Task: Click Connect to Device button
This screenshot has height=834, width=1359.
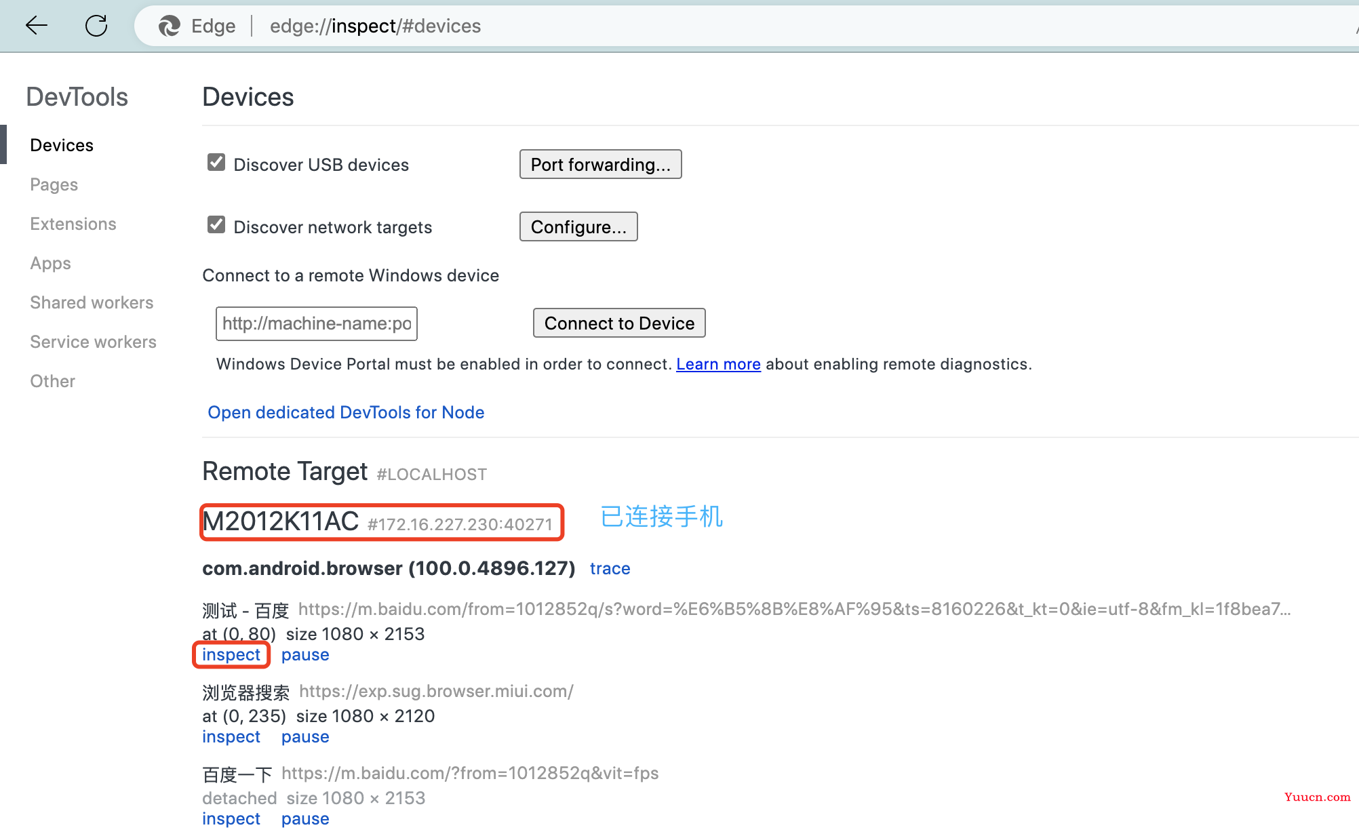Action: [x=619, y=323]
